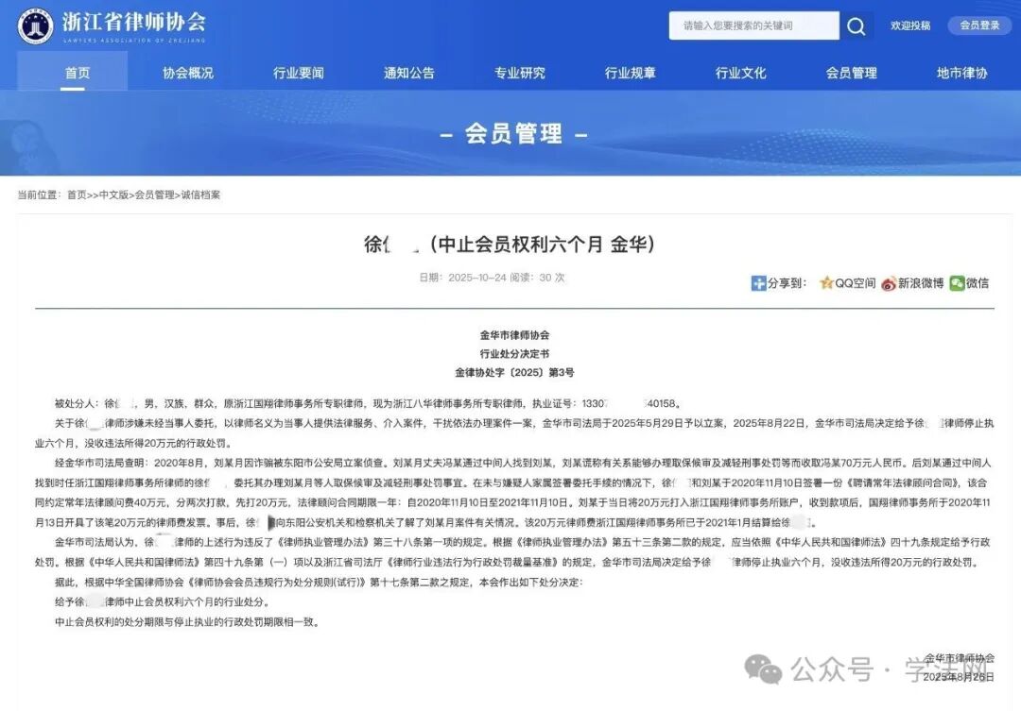Click the 会员登录 button
Screen dimensions: 1021x711
(979, 25)
